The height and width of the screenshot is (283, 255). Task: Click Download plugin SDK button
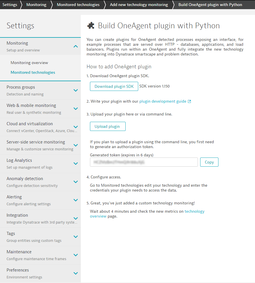point(114,86)
